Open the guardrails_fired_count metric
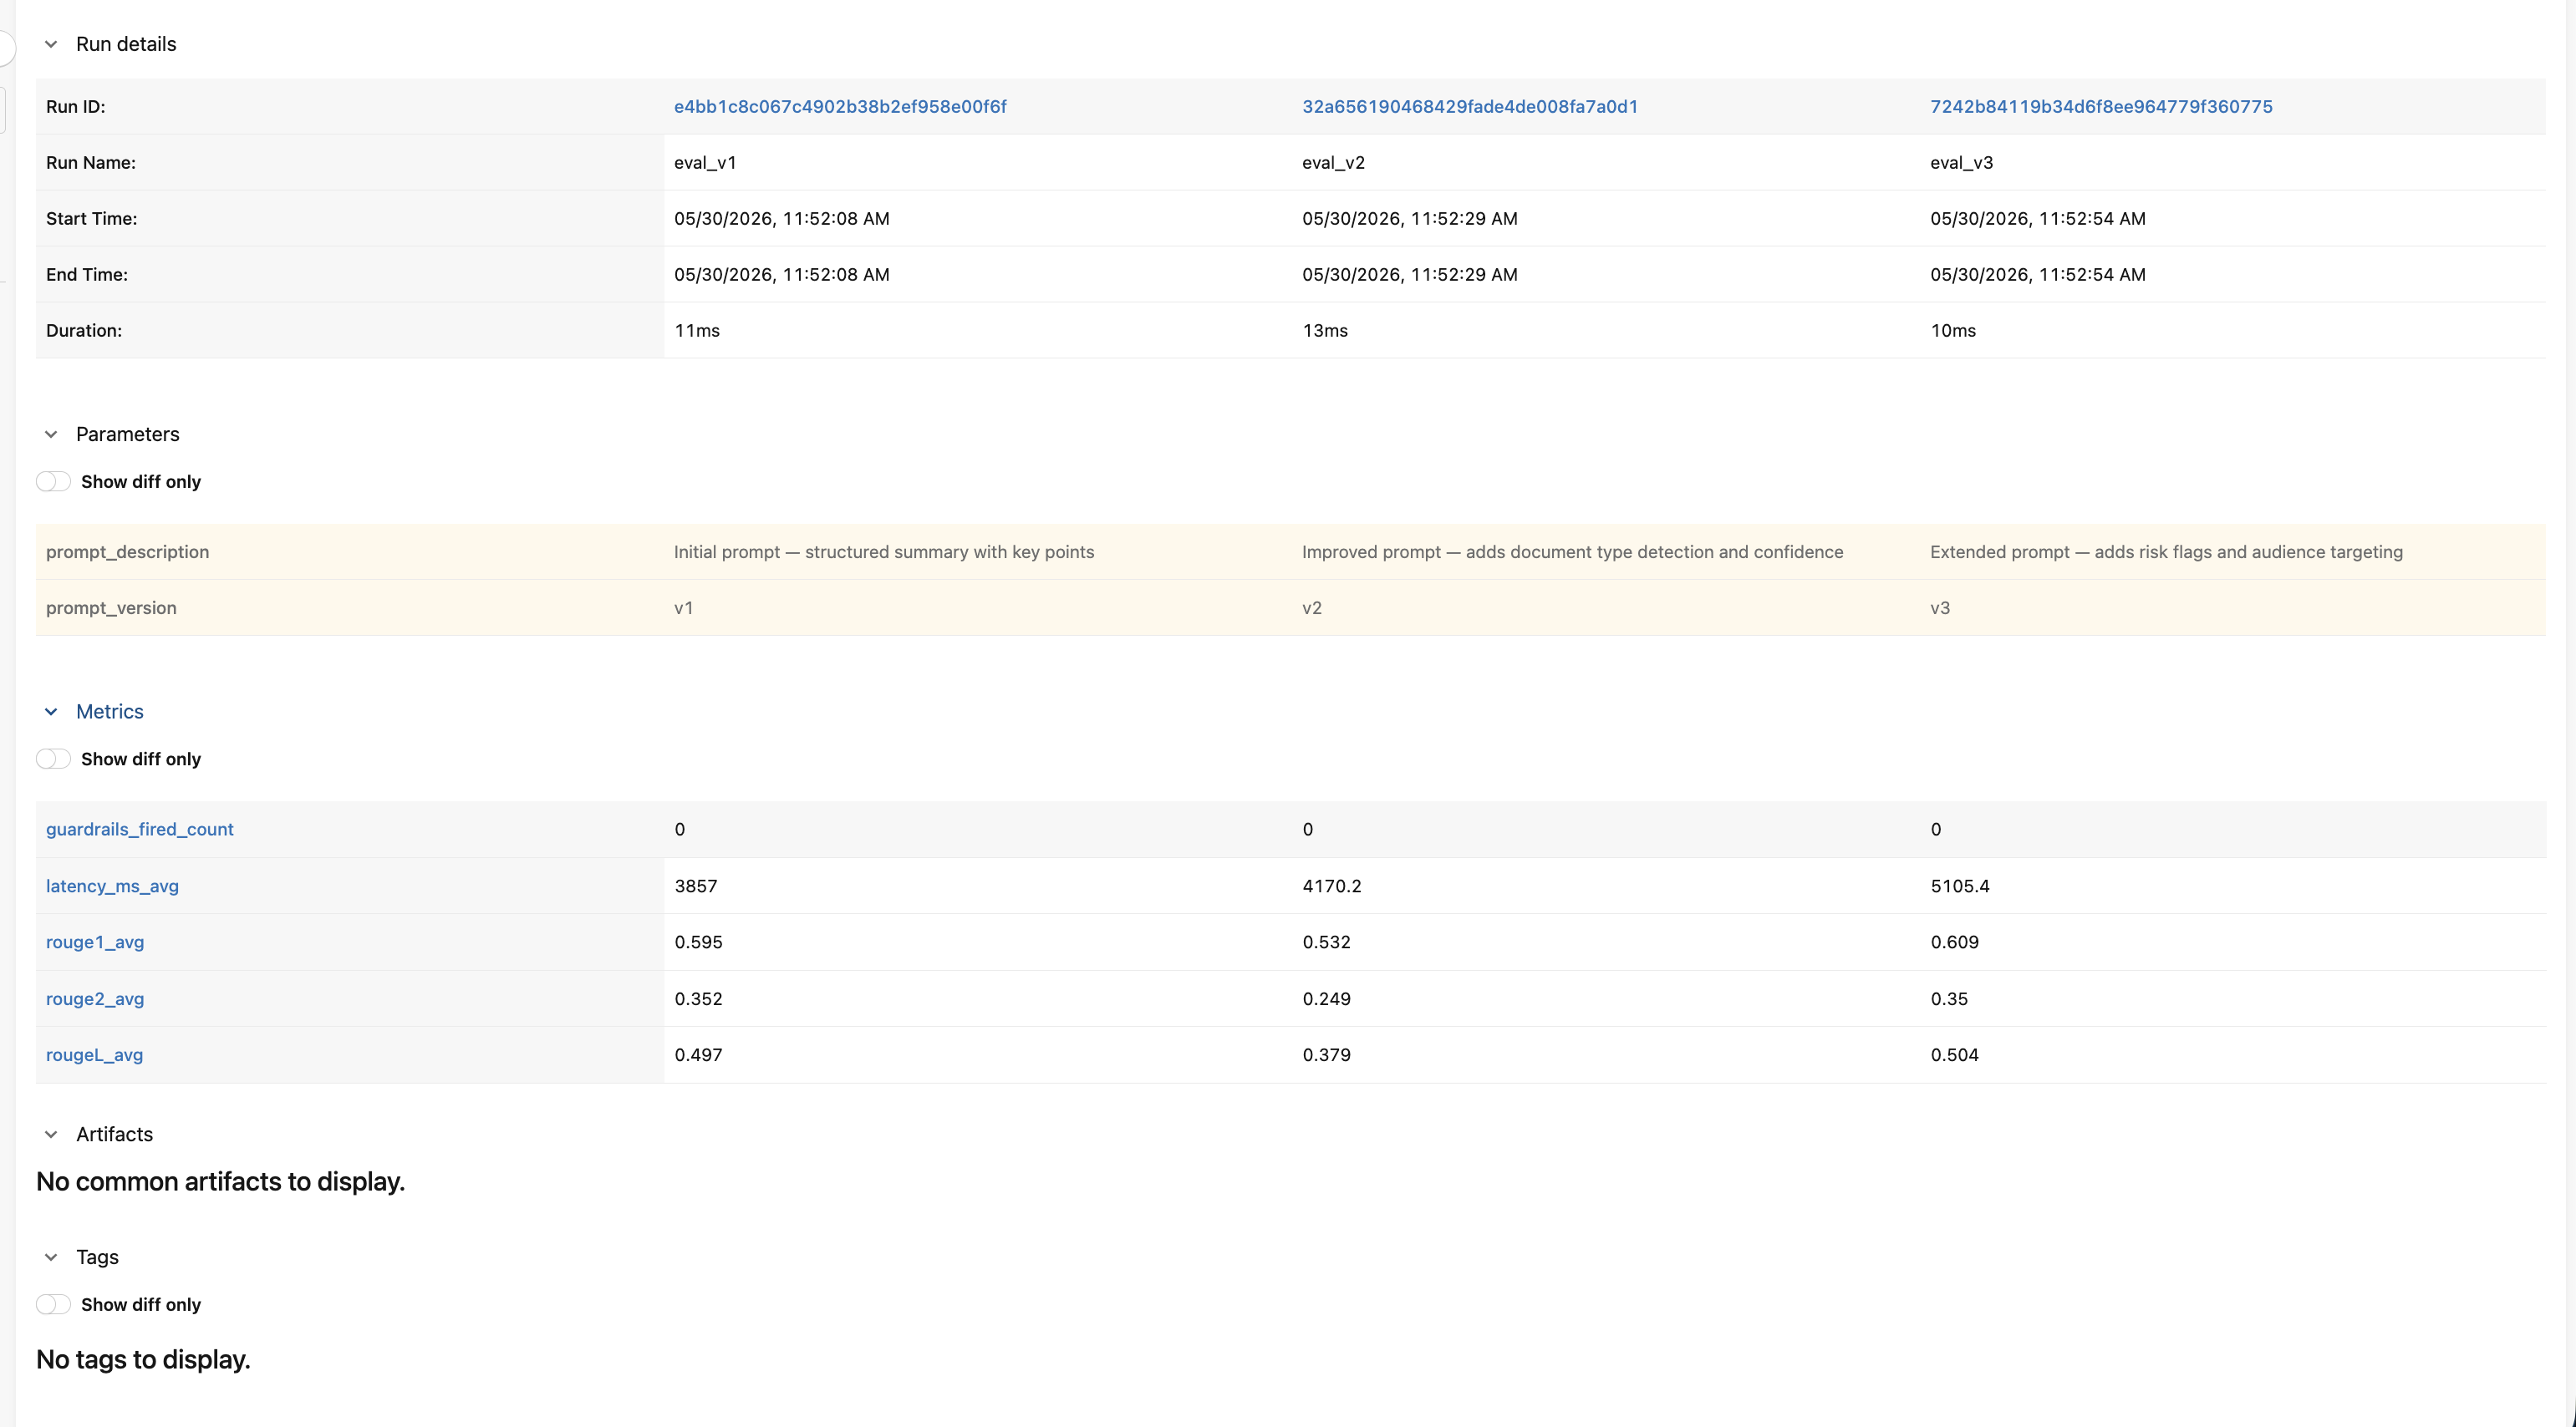Image resolution: width=2576 pixels, height=1427 pixels. click(x=140, y=830)
